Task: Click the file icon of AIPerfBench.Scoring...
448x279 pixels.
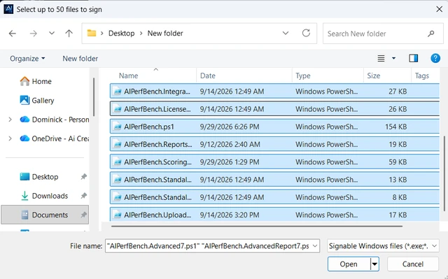Action: (x=118, y=162)
